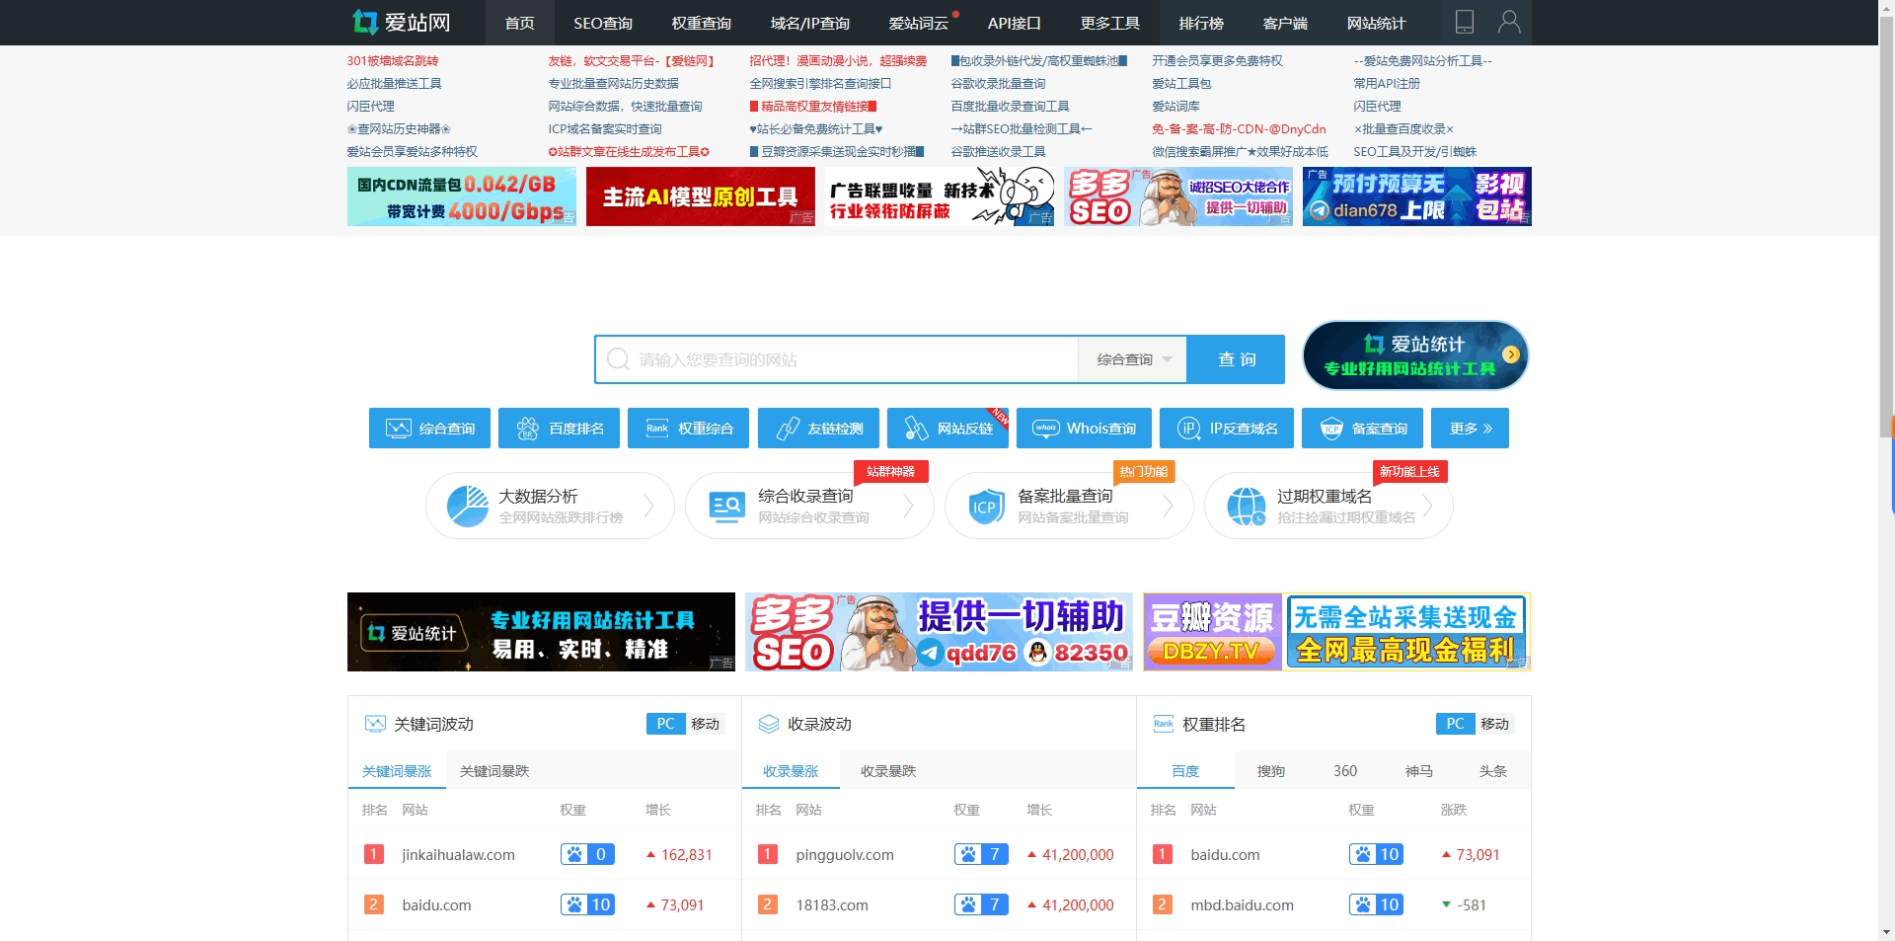1895x941 pixels.
Task: Open the user login icon top right
Action: (1509, 22)
